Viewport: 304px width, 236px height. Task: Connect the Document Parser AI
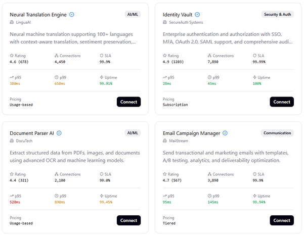tap(129, 220)
